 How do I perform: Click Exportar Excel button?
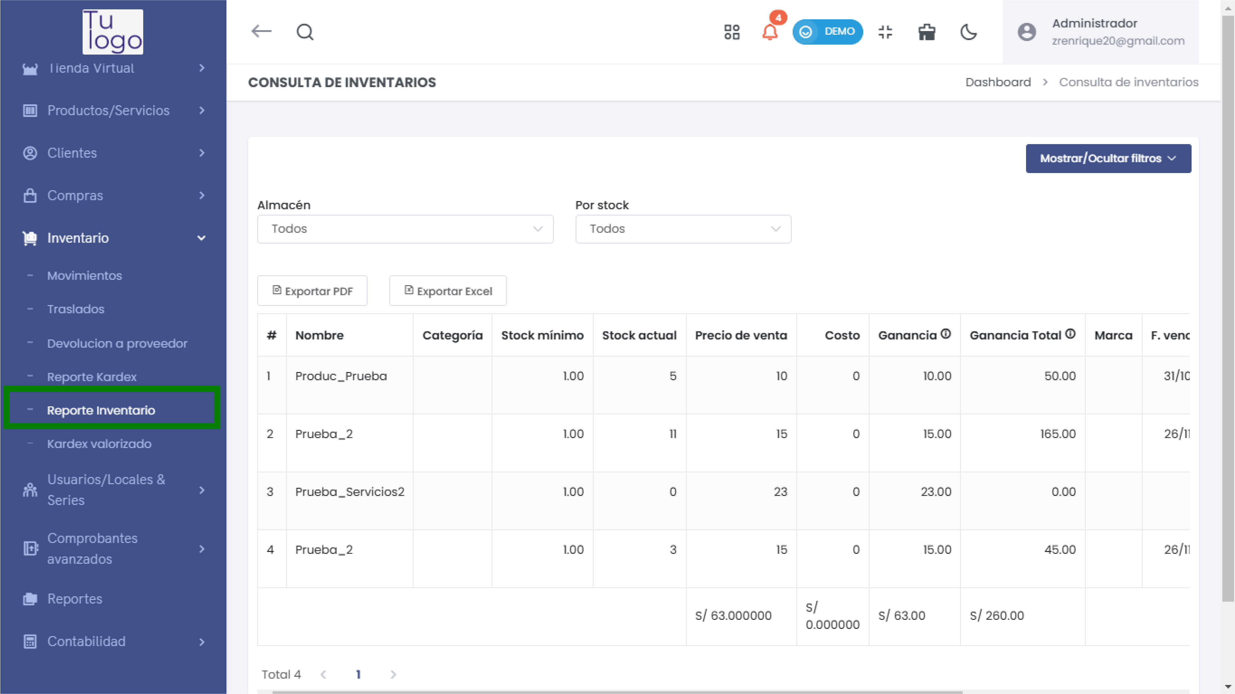(448, 291)
